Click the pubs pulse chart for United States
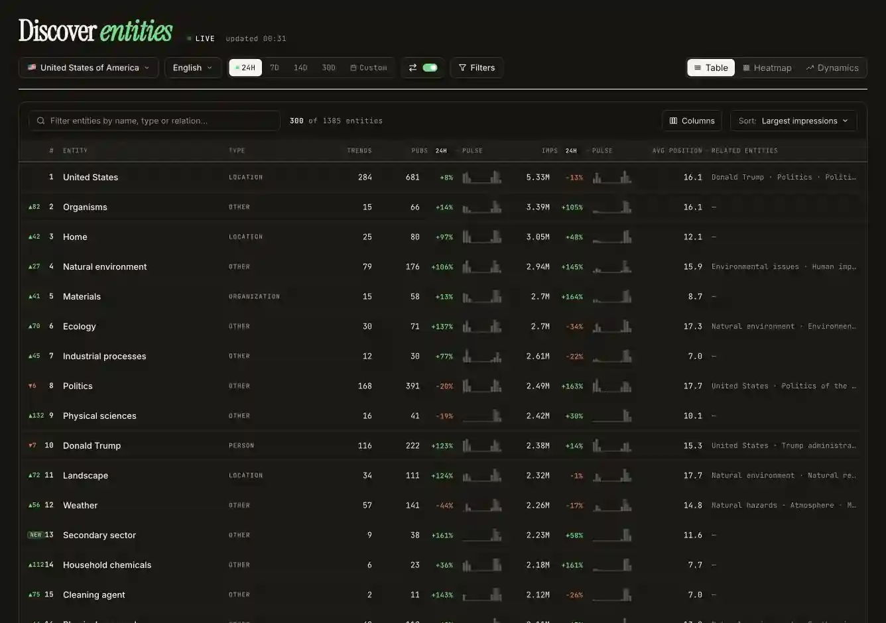 pyautogui.click(x=482, y=177)
